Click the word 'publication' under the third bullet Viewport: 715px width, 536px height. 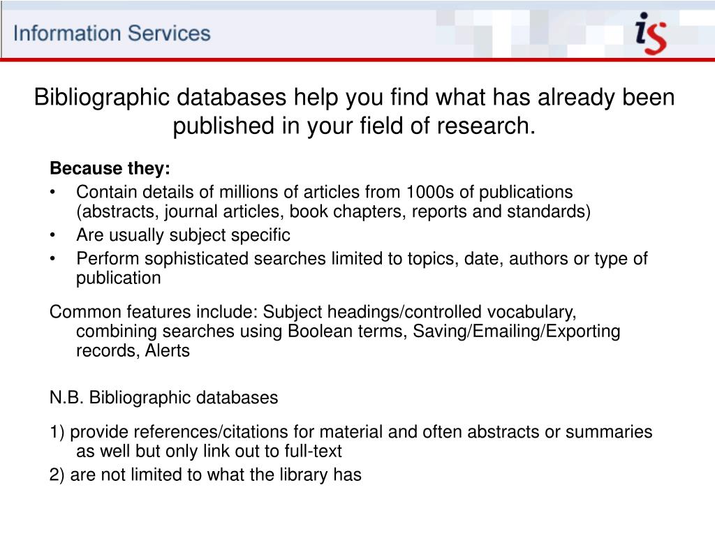pos(119,278)
